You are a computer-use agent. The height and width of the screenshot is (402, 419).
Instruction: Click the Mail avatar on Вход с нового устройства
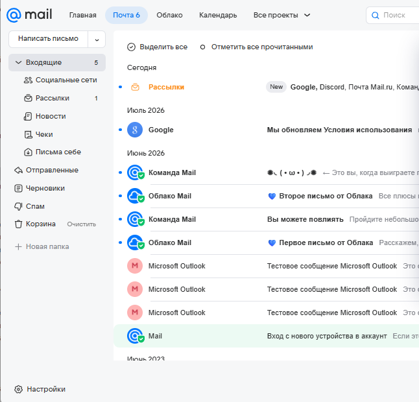pos(135,336)
